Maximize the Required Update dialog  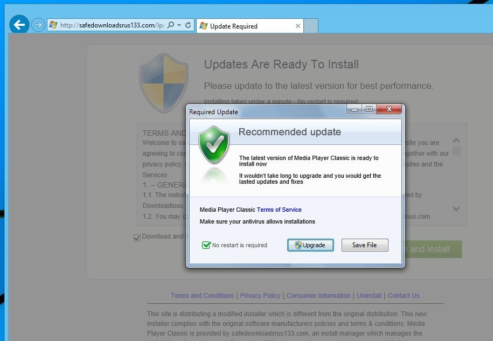pos(369,109)
